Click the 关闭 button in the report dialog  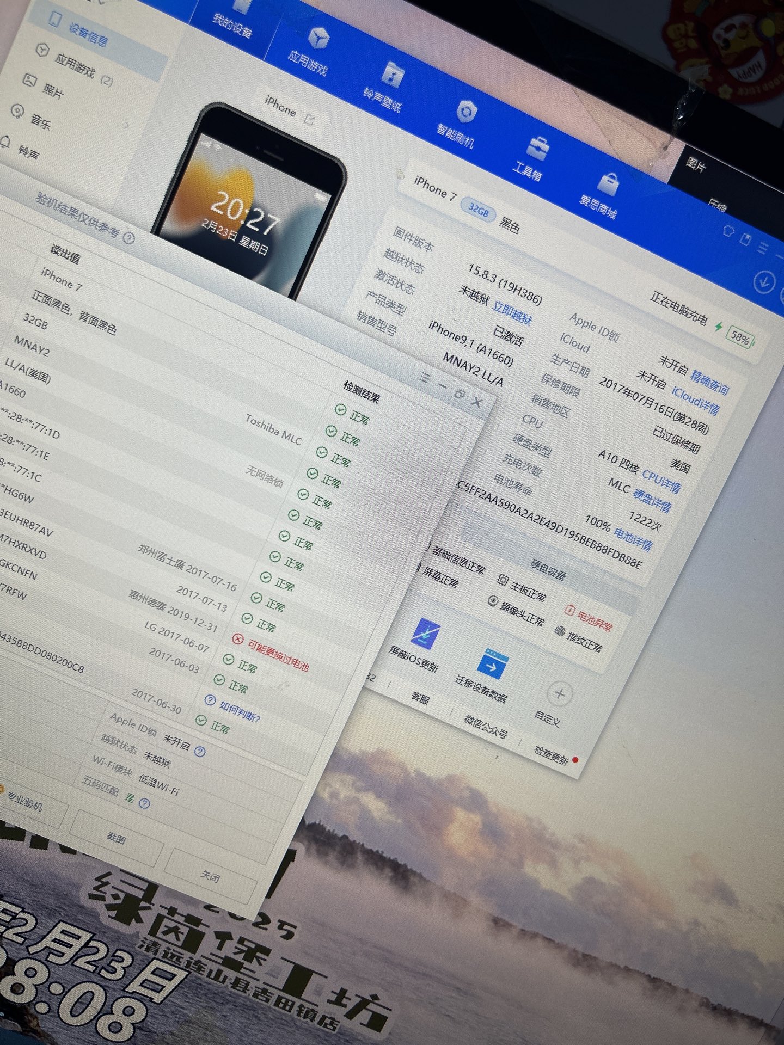click(x=211, y=876)
